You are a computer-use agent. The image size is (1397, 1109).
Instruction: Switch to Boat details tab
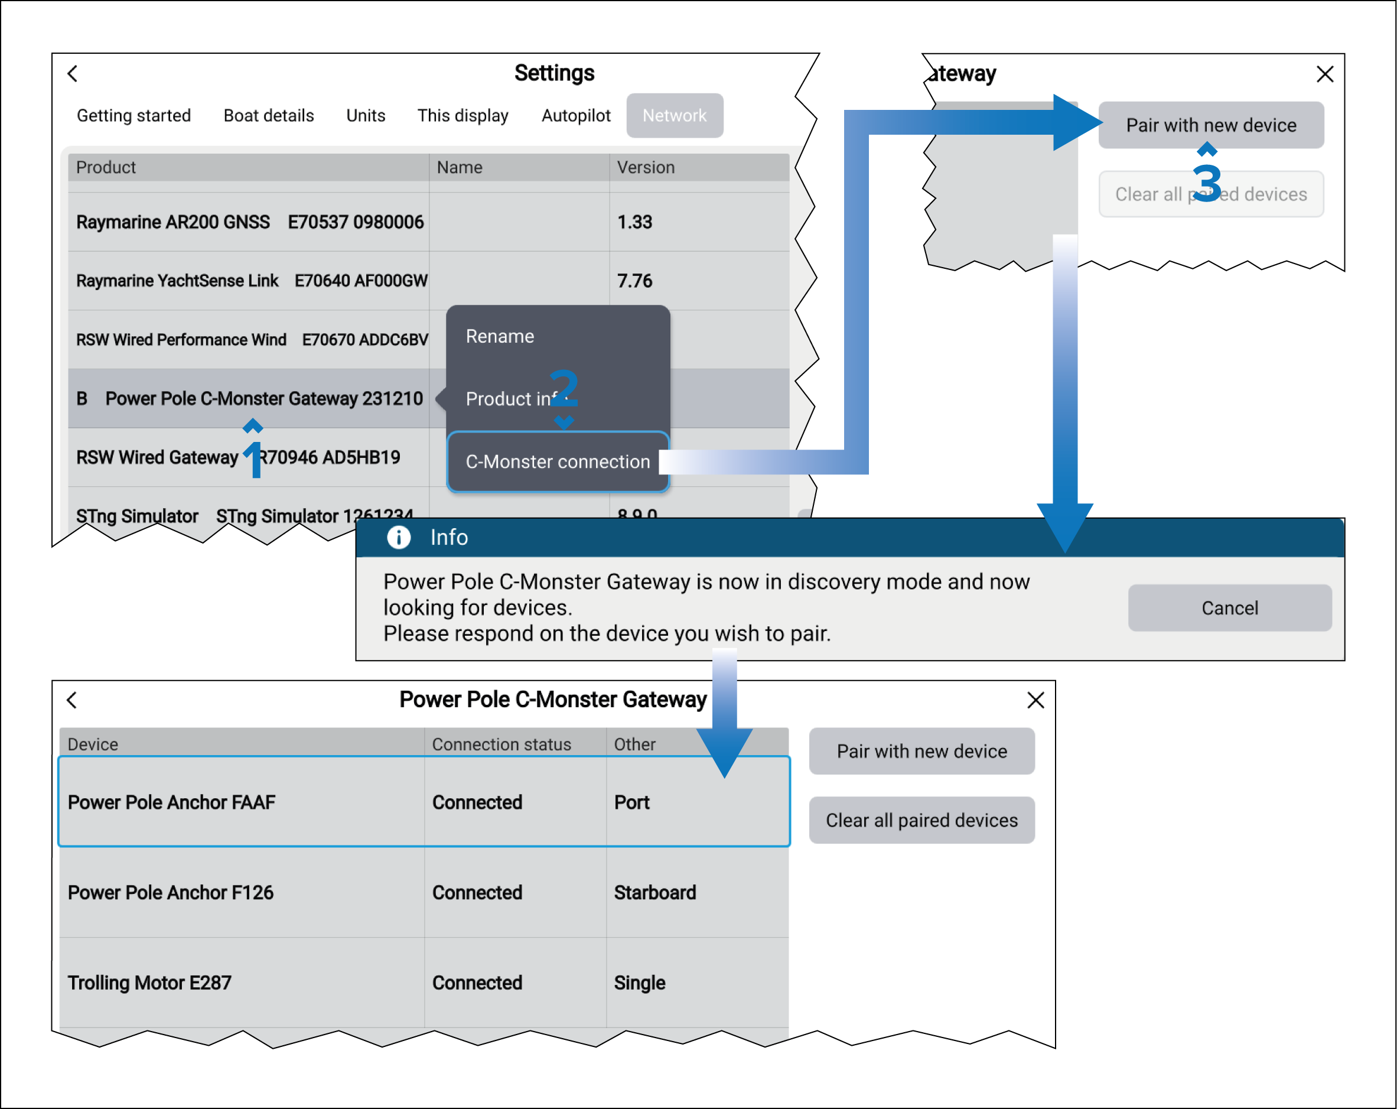tap(268, 115)
